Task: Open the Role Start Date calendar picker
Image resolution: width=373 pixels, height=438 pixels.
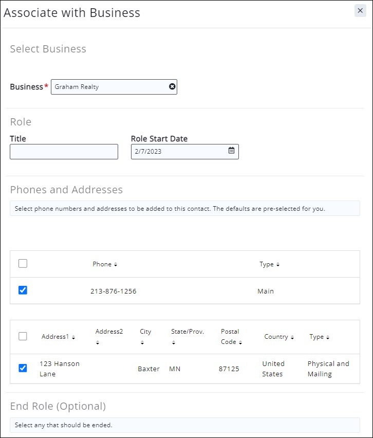Action: (230, 151)
